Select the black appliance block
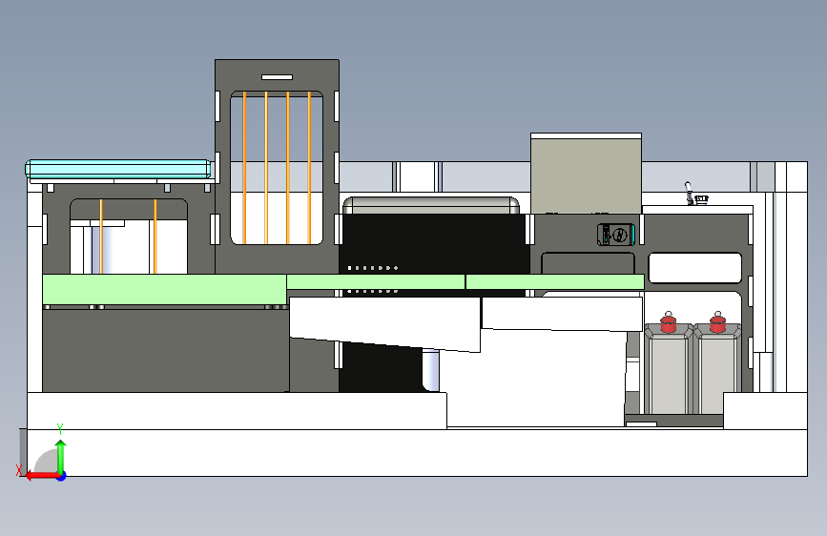 (435, 244)
